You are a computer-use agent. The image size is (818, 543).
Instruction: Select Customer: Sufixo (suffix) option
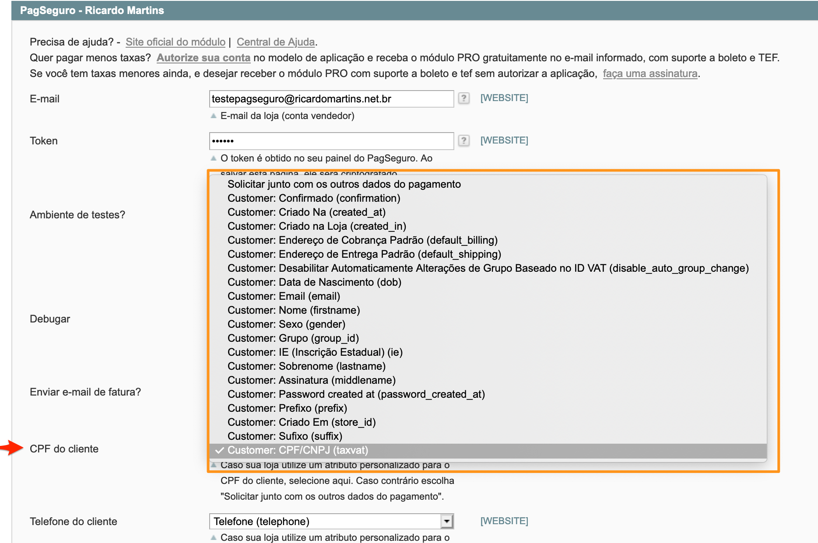tap(488, 436)
